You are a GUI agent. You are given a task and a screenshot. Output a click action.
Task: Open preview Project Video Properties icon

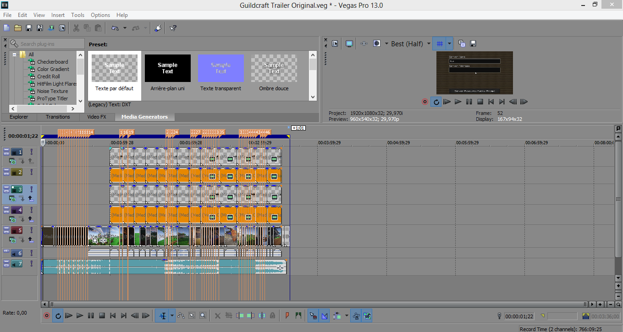[335, 44]
